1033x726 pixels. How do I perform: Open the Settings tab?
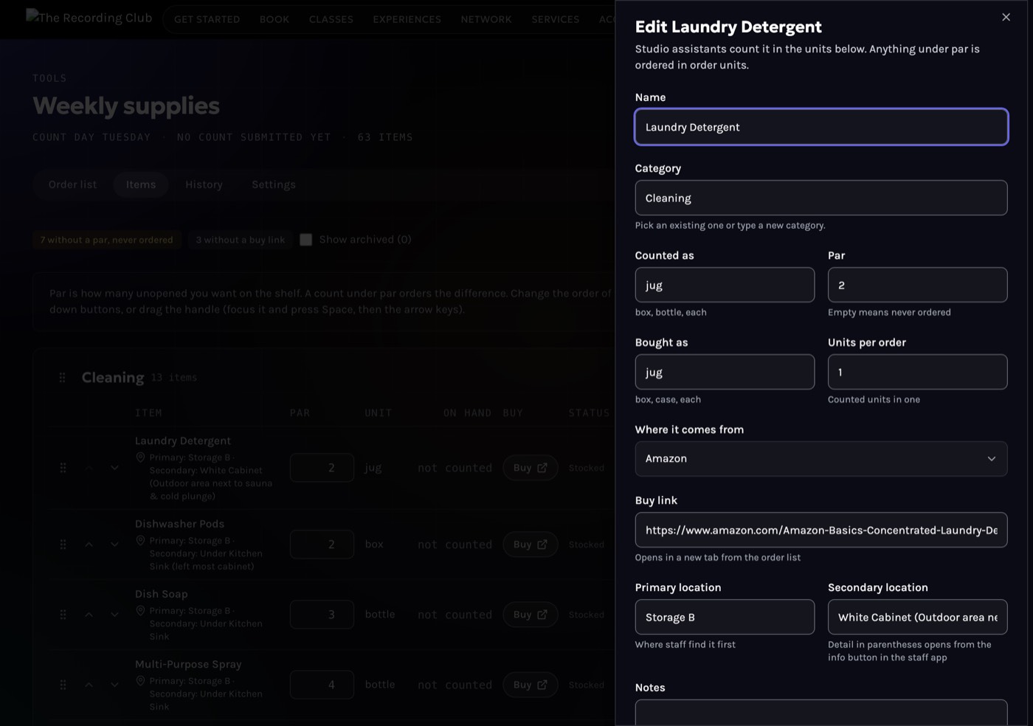(274, 184)
